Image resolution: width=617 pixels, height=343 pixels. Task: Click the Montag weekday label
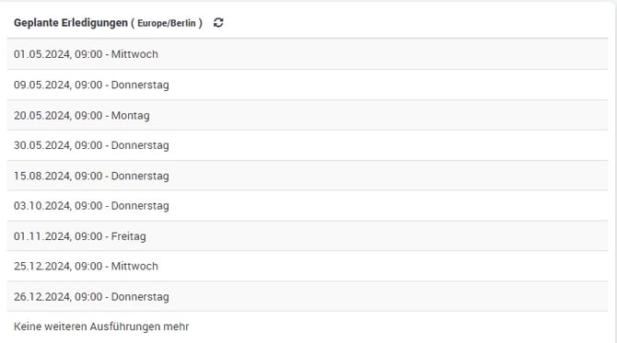130,116
